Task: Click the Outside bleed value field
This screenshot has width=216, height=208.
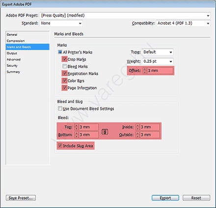Action: pyautogui.click(x=150, y=135)
